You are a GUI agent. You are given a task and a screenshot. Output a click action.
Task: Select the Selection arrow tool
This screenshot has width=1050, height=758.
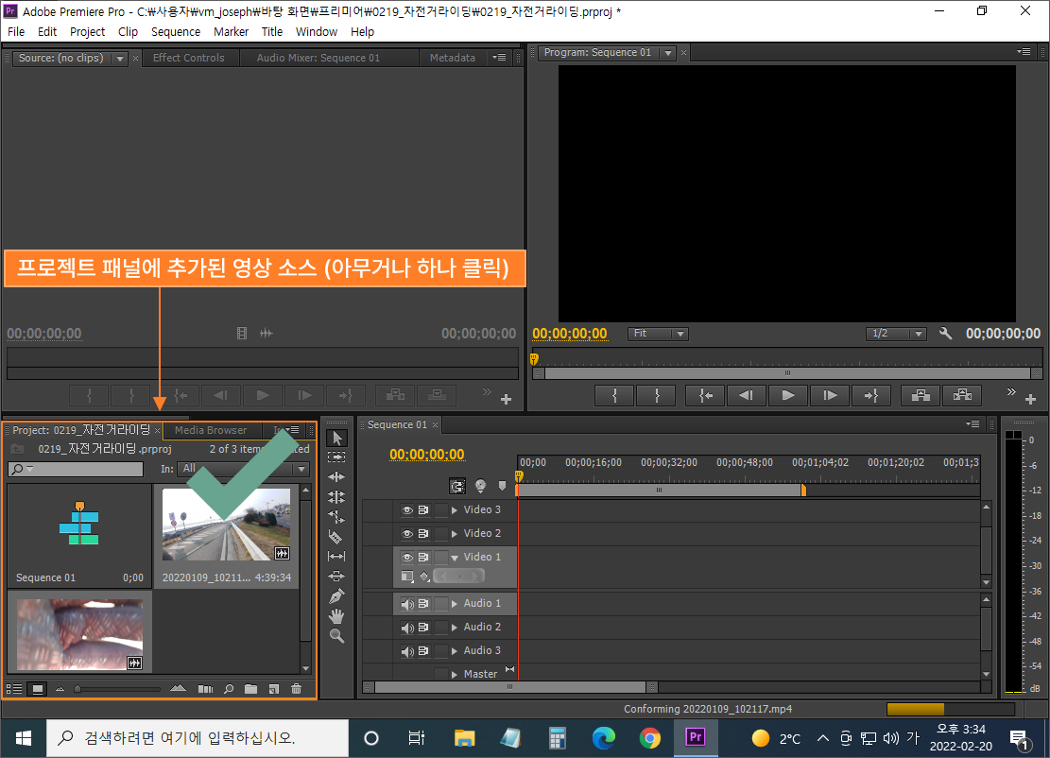(x=336, y=438)
